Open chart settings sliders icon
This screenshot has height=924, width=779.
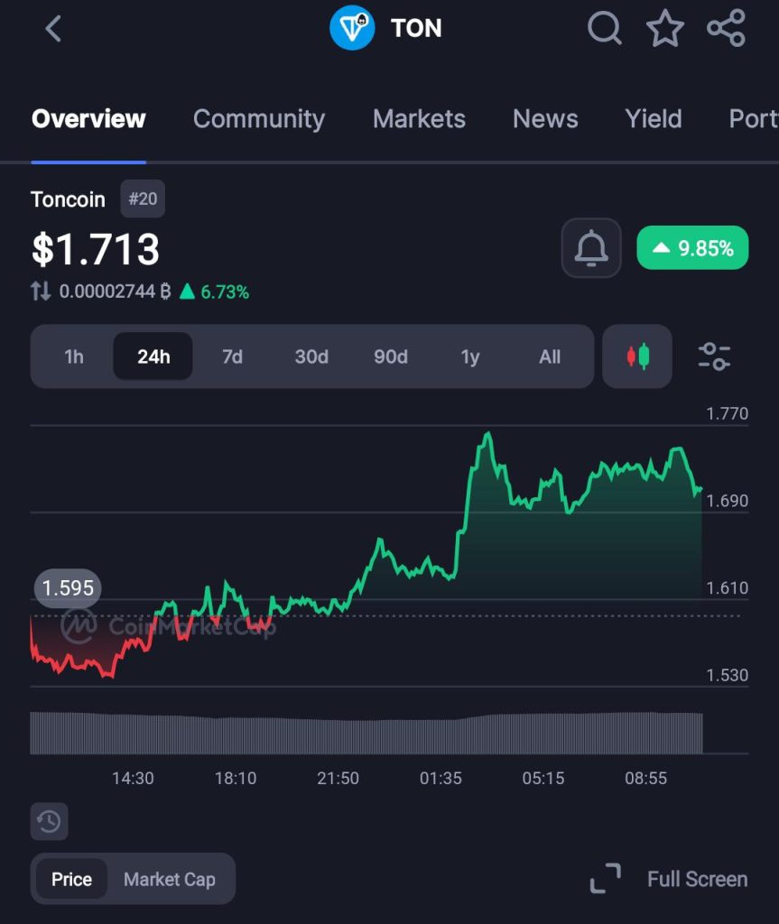click(714, 356)
